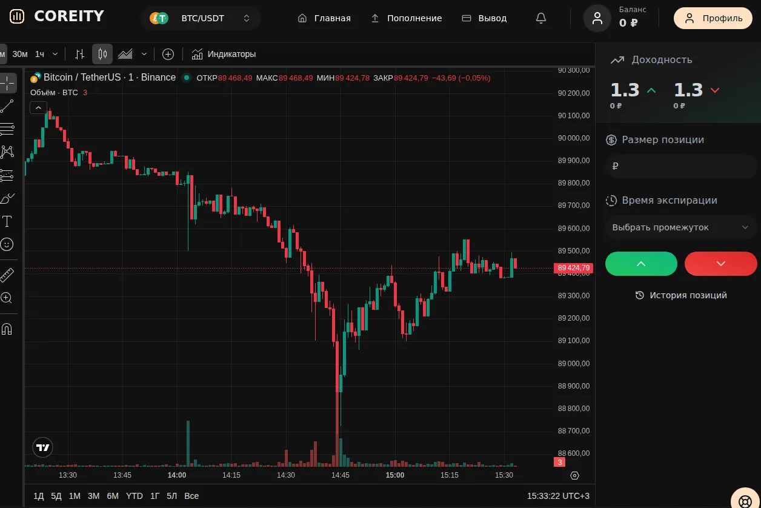Expand the timeframe interval dropdown
The height and width of the screenshot is (508, 761).
pos(55,54)
